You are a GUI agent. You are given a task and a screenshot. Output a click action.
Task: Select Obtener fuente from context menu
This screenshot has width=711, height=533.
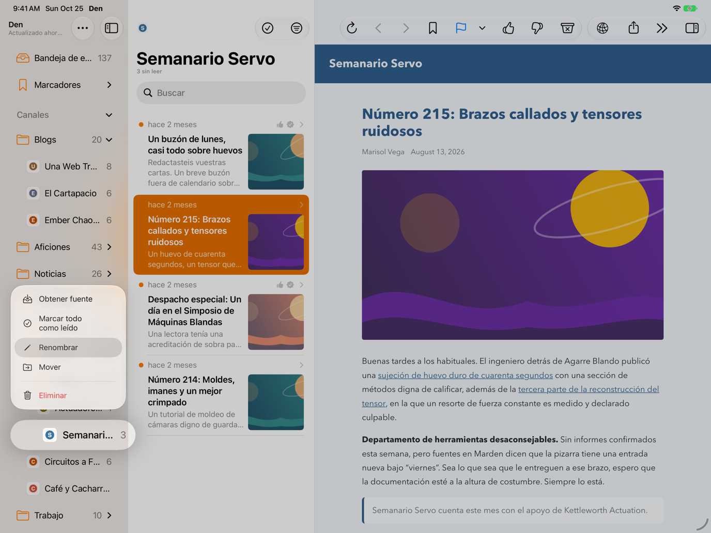coord(68,299)
